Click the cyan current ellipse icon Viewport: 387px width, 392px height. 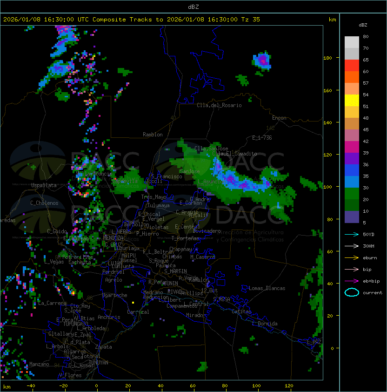click(352, 292)
